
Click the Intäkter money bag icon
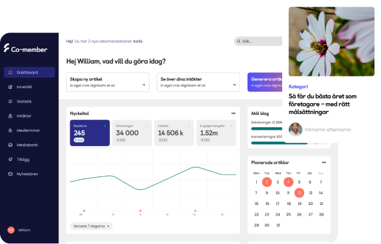coord(10,116)
